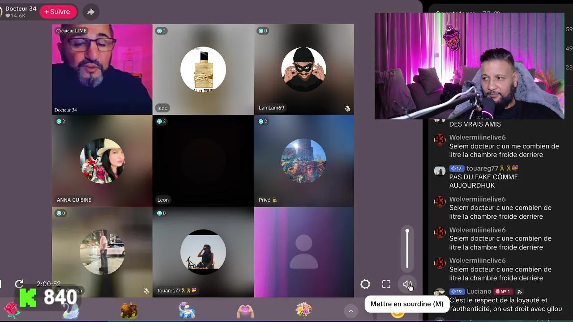Click Luciano's N°1 rank badge
The height and width of the screenshot is (322, 573).
(x=503, y=292)
